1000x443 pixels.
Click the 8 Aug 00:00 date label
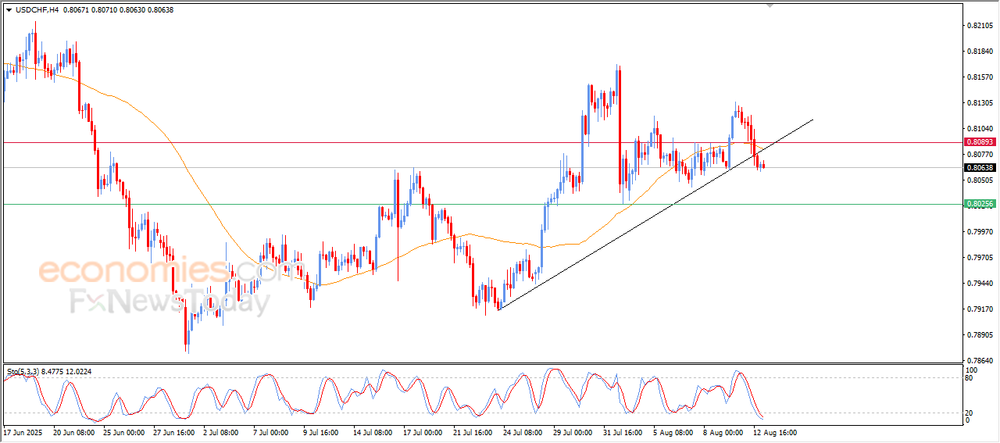click(724, 431)
